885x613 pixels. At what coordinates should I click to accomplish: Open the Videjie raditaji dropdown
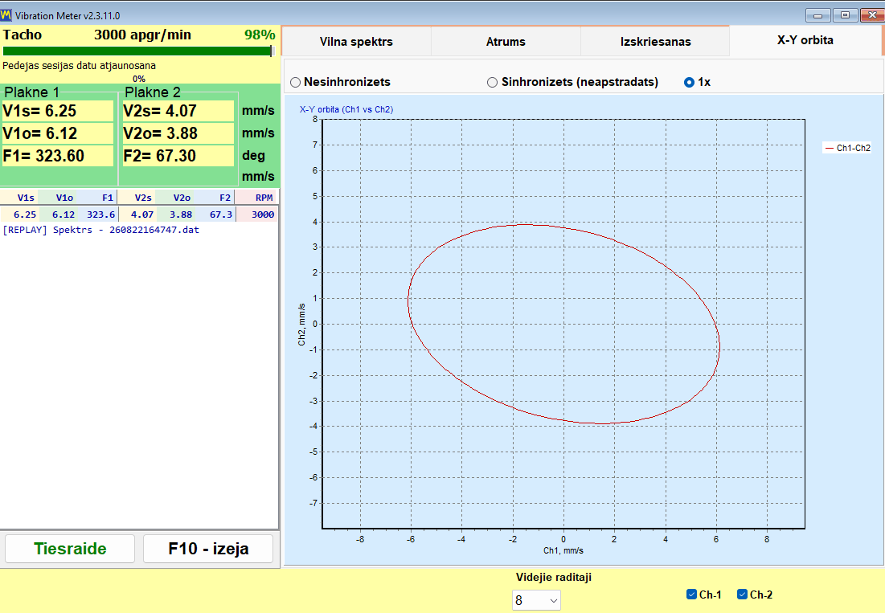(x=536, y=601)
